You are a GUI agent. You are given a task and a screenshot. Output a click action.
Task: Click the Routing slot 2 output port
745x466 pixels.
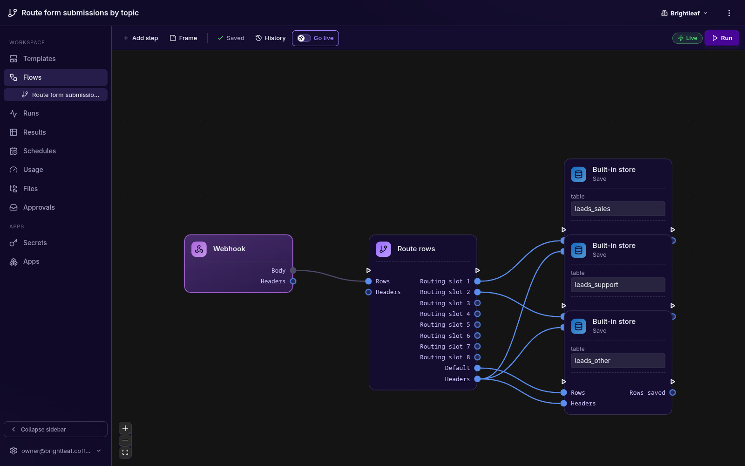(477, 292)
